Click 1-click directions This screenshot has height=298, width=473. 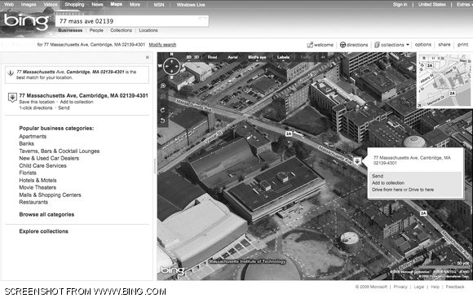click(36, 107)
